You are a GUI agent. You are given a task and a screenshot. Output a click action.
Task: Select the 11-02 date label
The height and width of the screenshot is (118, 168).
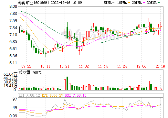click(x=84, y=66)
